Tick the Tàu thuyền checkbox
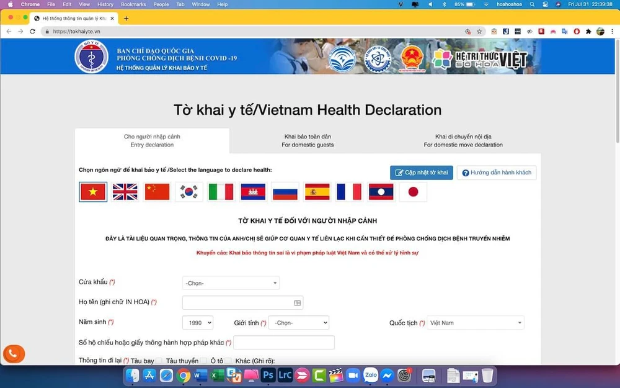The image size is (620, 388). click(203, 361)
